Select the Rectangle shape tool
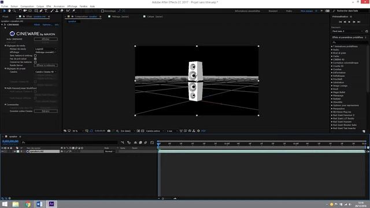The height and width of the screenshot is (208, 370). 36,11
